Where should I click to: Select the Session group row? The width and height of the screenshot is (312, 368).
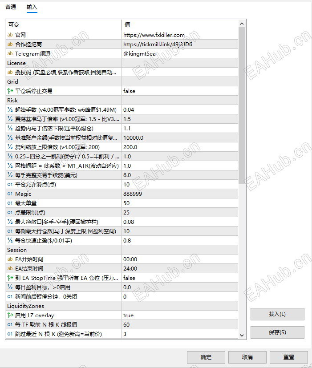[122, 250]
